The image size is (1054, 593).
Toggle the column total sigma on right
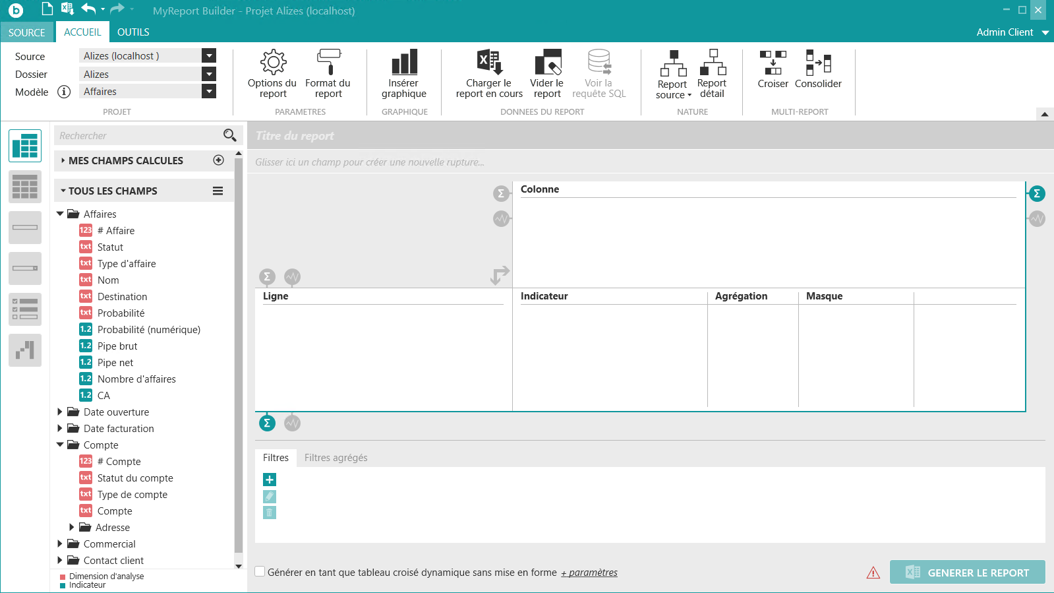(x=1037, y=193)
